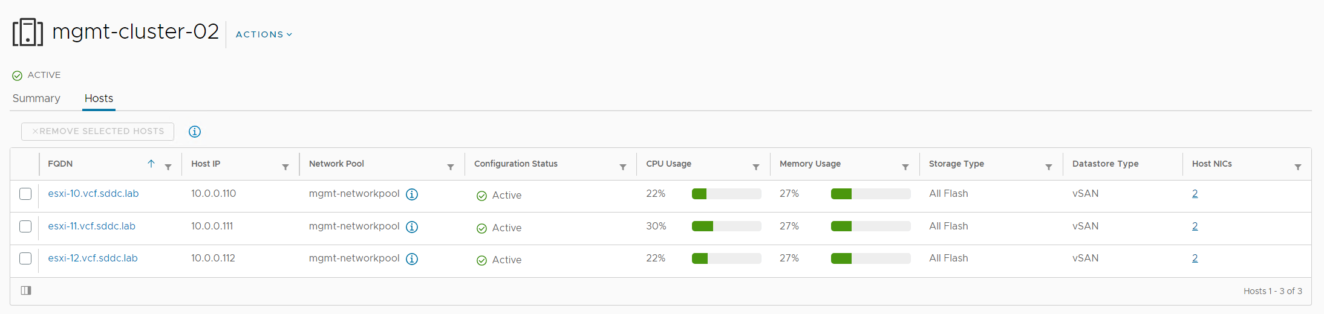Click the CPU usage bar for esxi-11
The image size is (1324, 314).
point(726,226)
